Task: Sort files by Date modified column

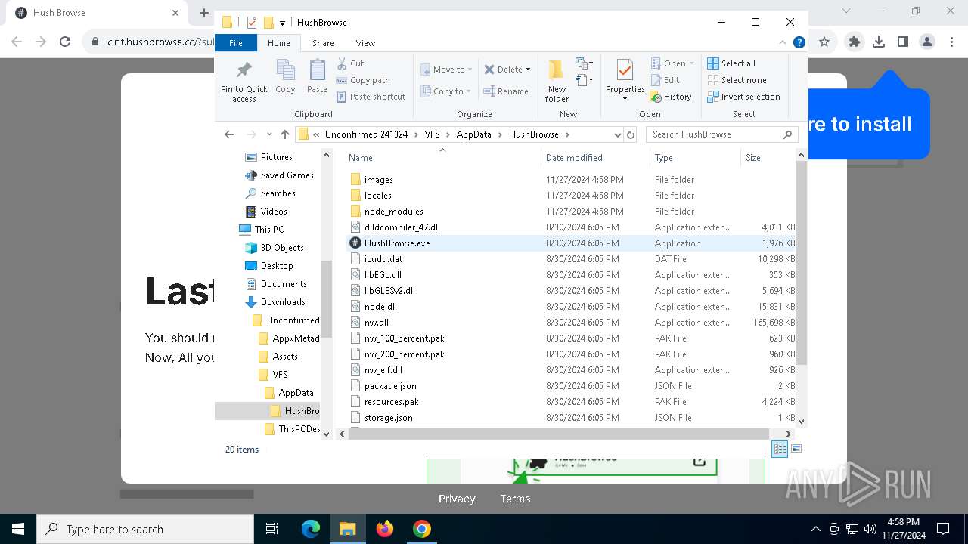Action: (x=595, y=157)
